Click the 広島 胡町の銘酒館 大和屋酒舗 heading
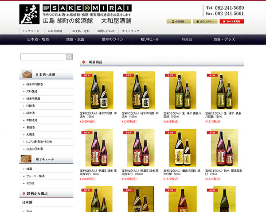Image resolution: width=266 pixels, height=212 pixels. point(87,21)
